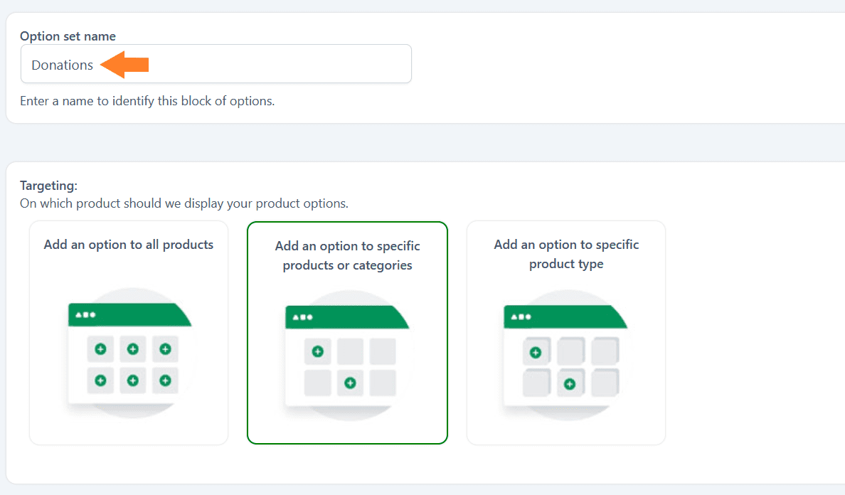
Task: Choose "Add an option to all products" card title
Action: coord(128,245)
